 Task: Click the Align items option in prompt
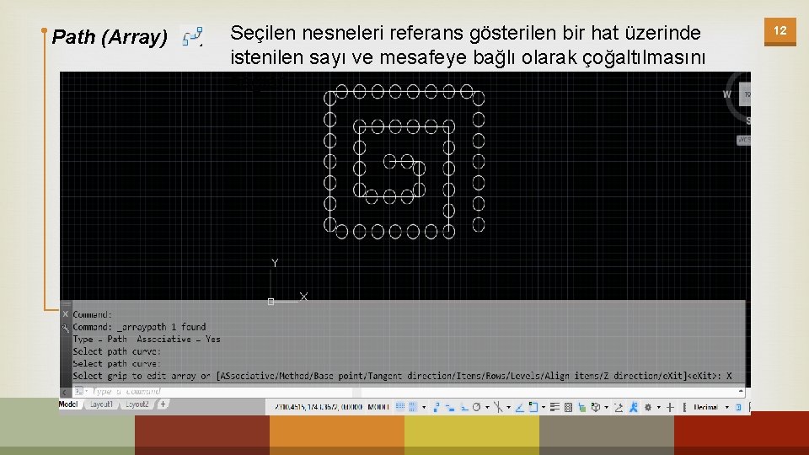pyautogui.click(x=573, y=376)
